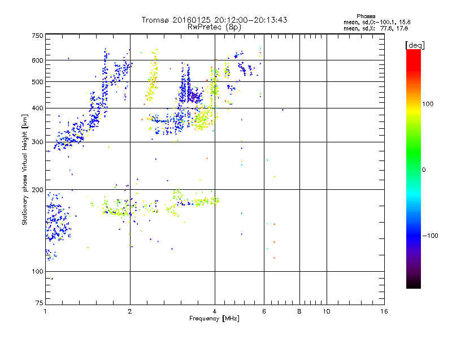
Task: Click the colorbar tick label 100 beside the yellow band
Action: tap(428, 104)
